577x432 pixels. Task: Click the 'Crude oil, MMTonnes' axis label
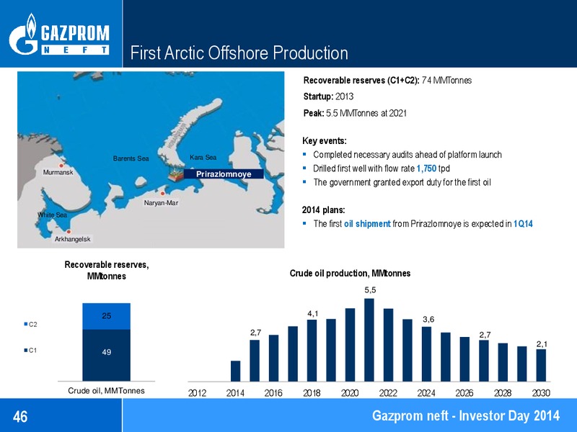[x=106, y=390]
